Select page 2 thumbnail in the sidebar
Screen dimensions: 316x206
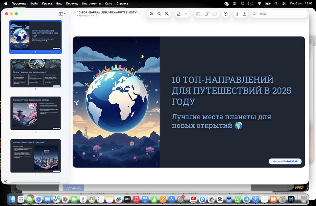35,72
